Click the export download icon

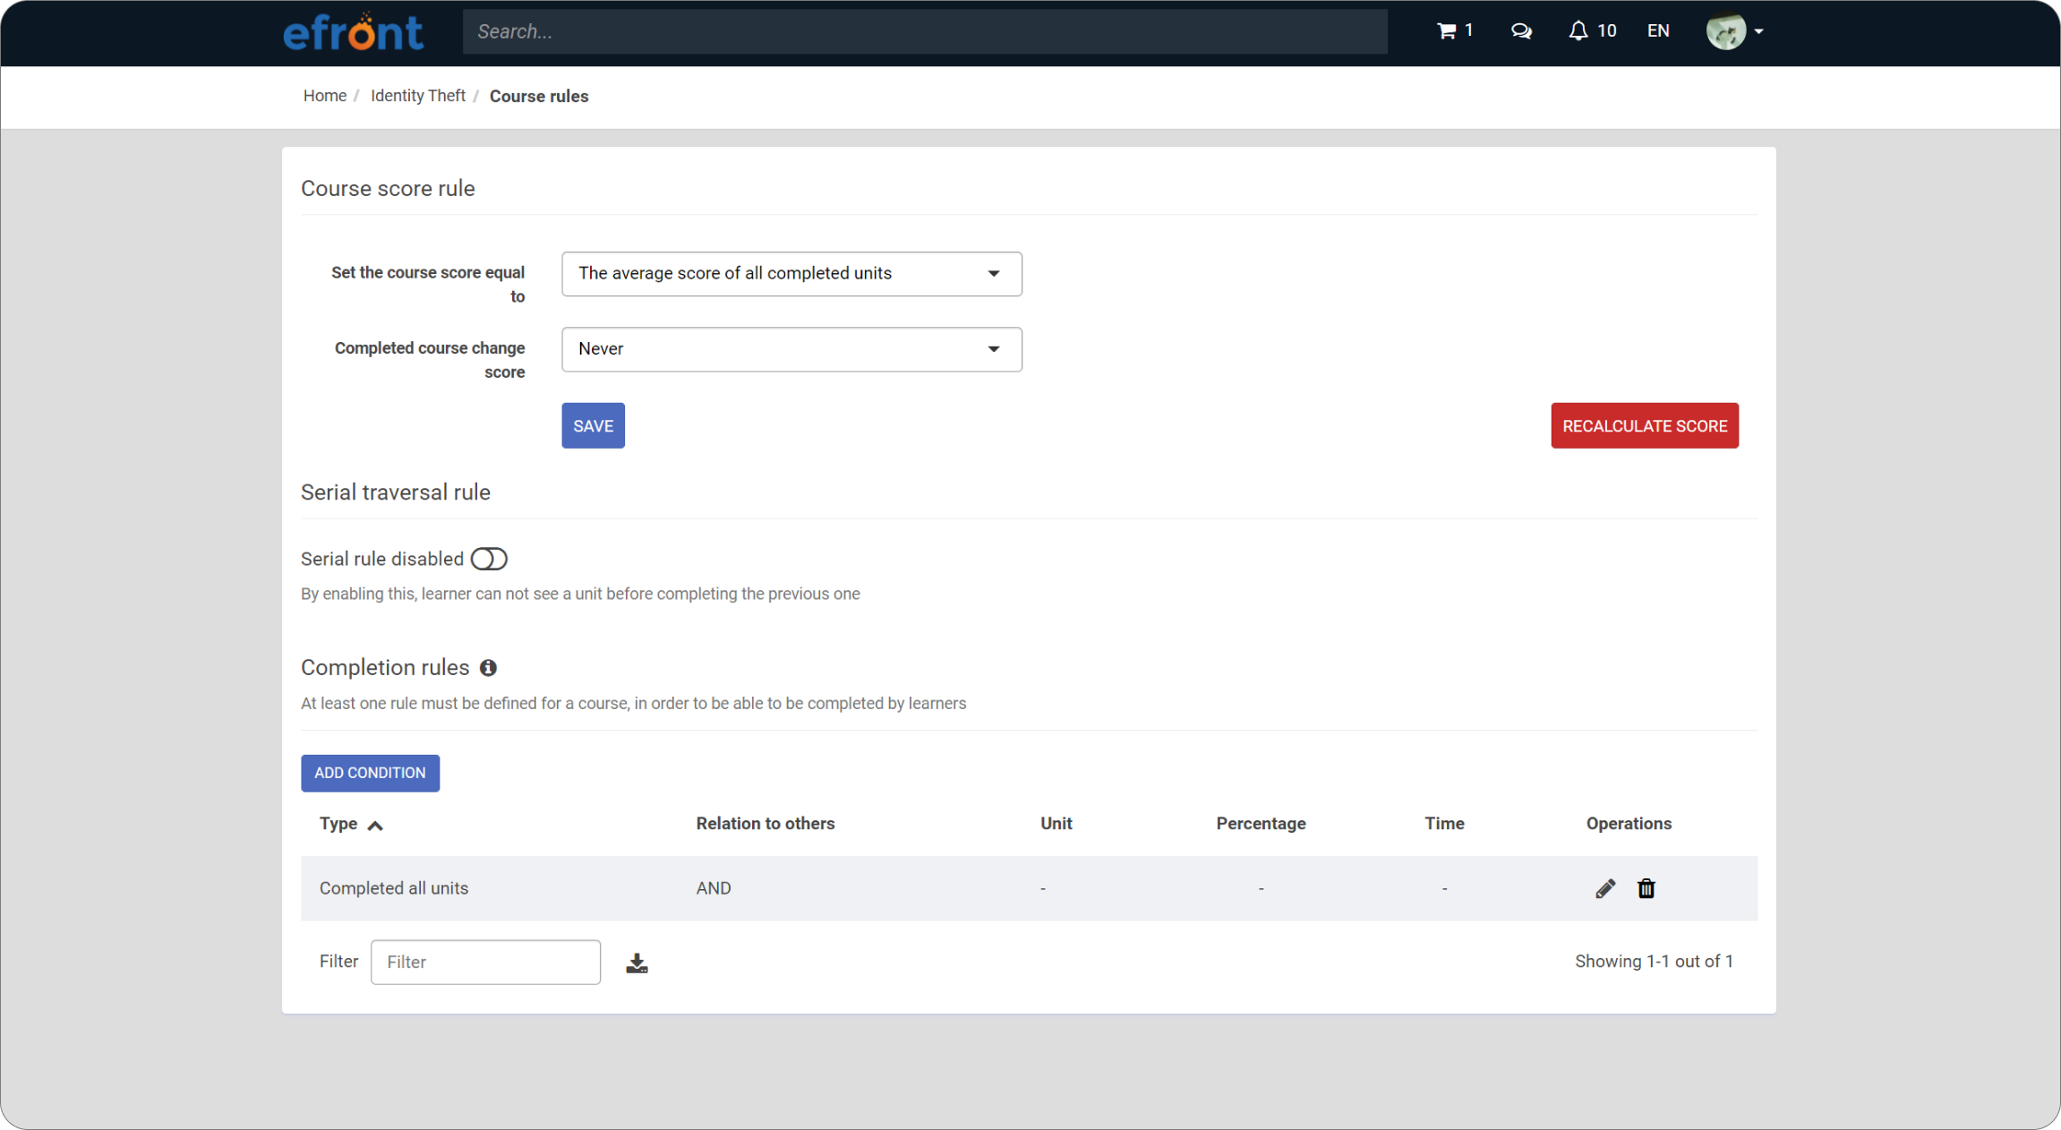(x=637, y=963)
